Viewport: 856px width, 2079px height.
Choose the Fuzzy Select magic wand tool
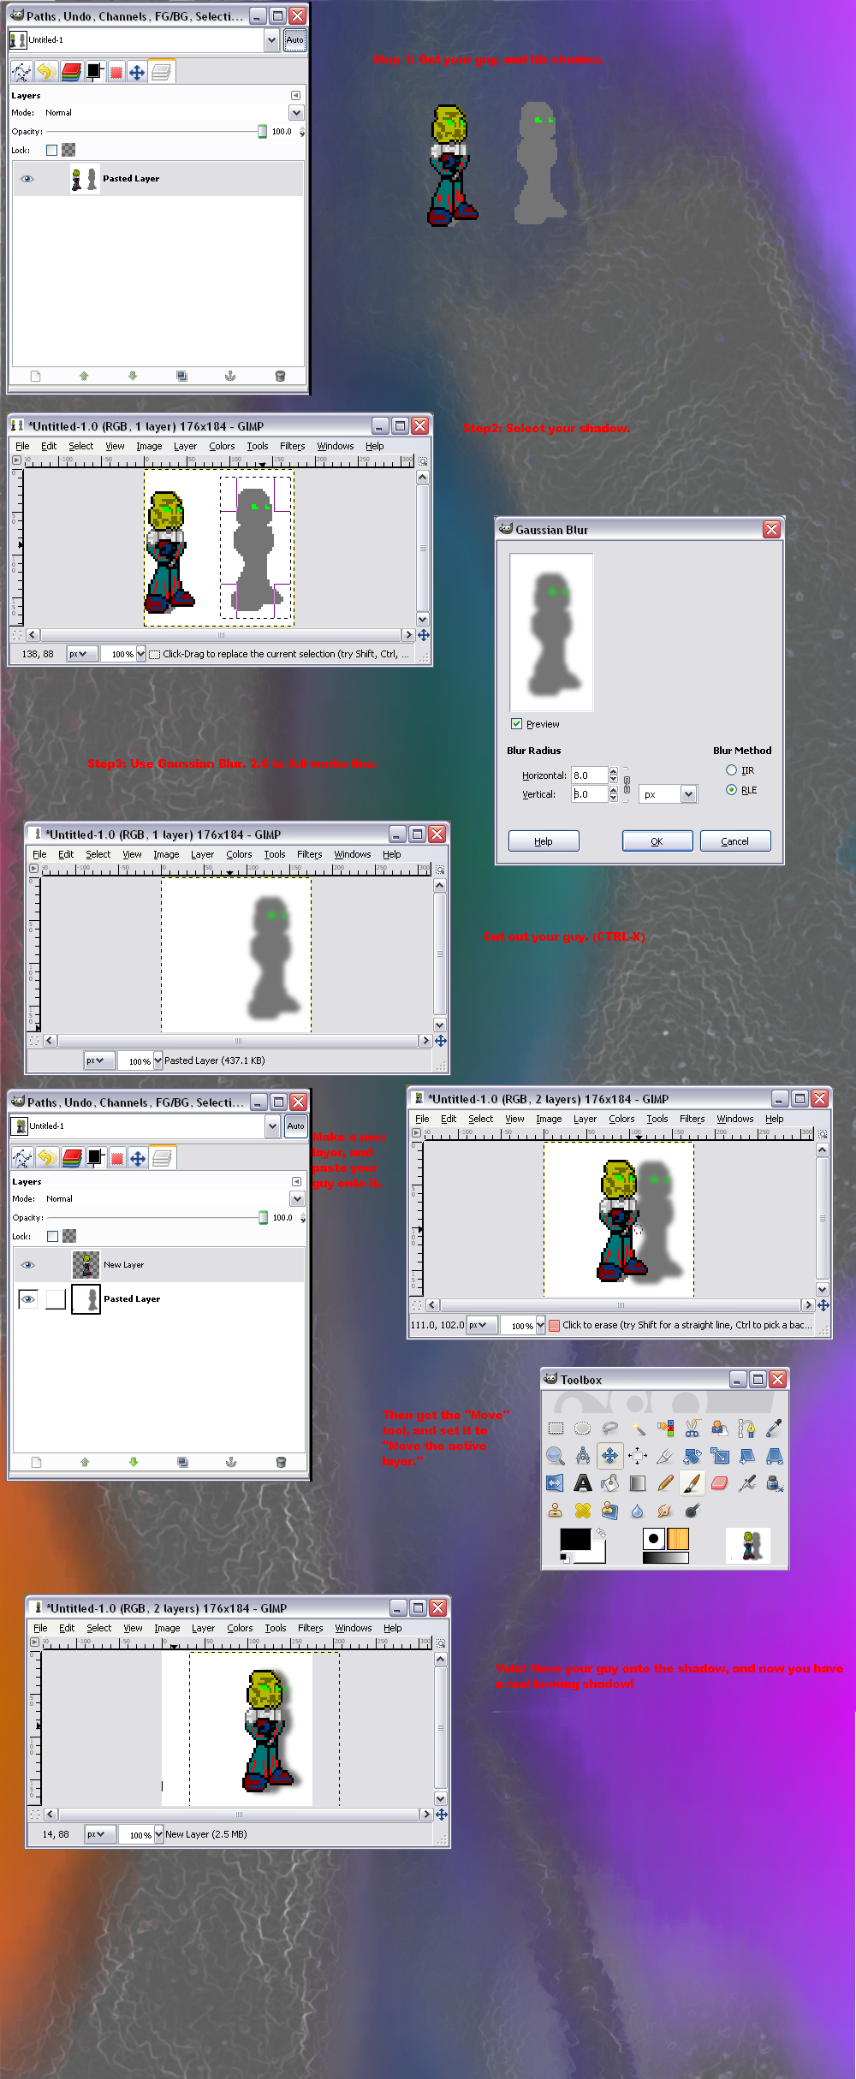coord(638,1428)
